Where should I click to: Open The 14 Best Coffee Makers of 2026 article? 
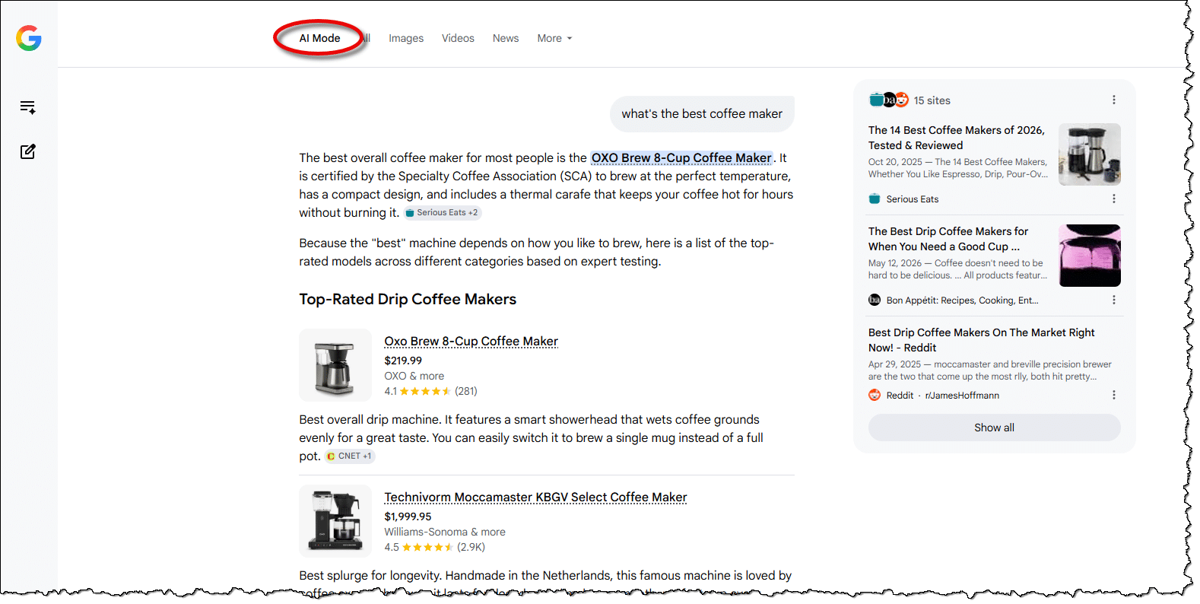click(x=957, y=138)
